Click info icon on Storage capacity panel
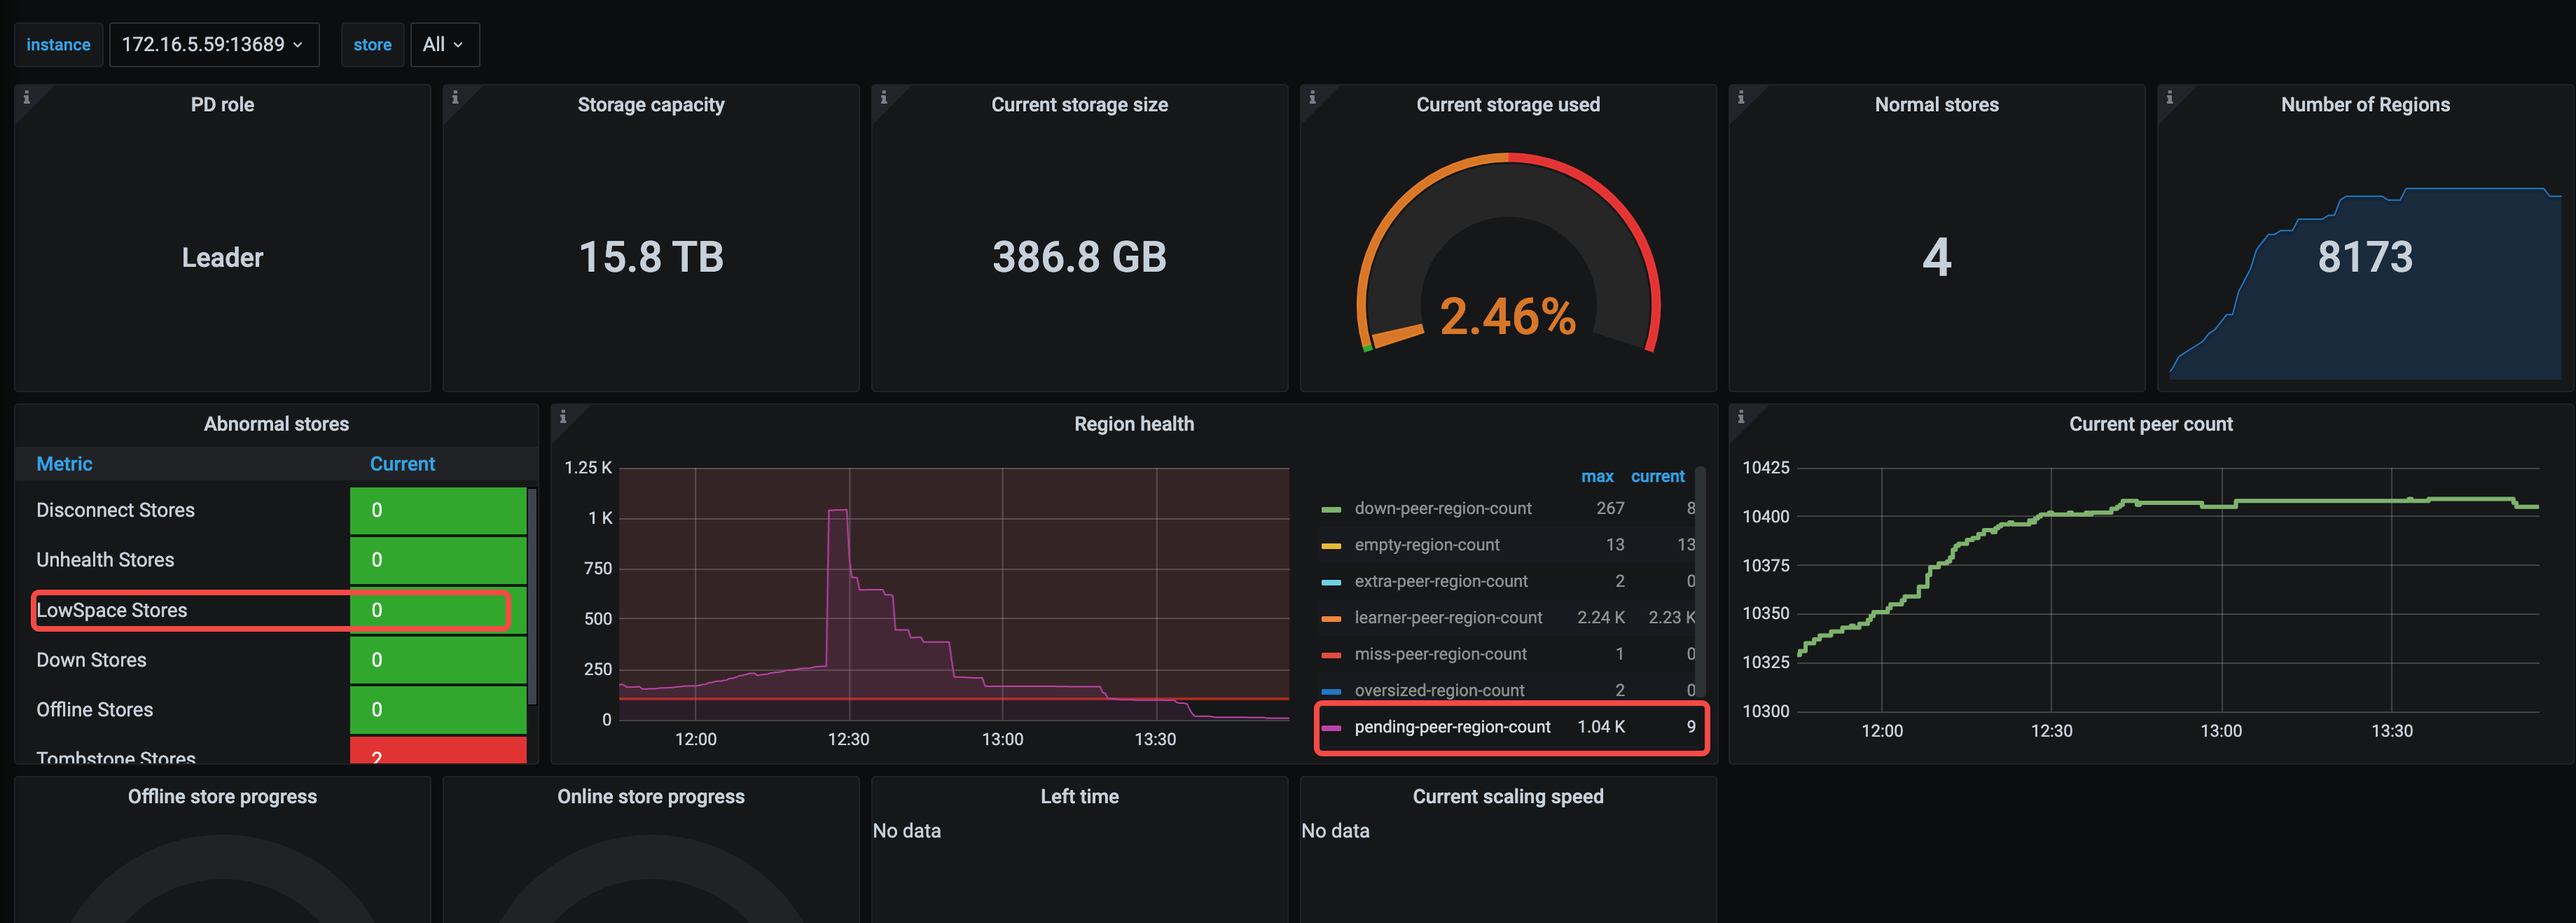 coord(455,98)
